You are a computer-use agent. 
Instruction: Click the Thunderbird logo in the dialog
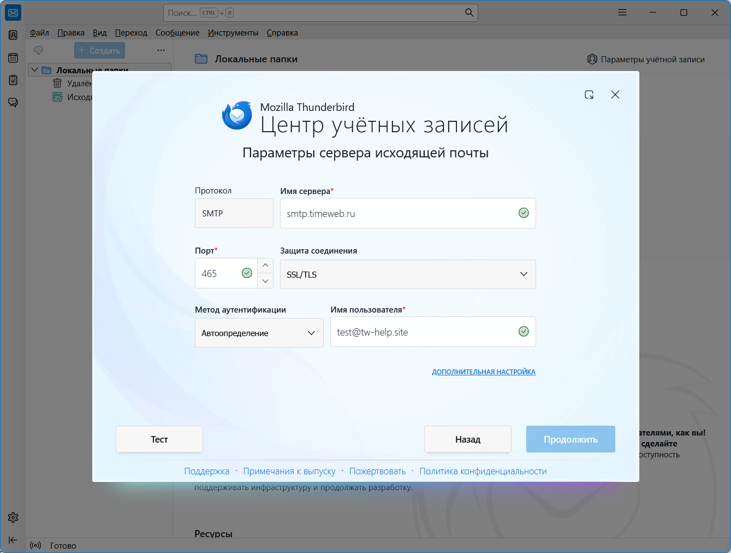237,115
